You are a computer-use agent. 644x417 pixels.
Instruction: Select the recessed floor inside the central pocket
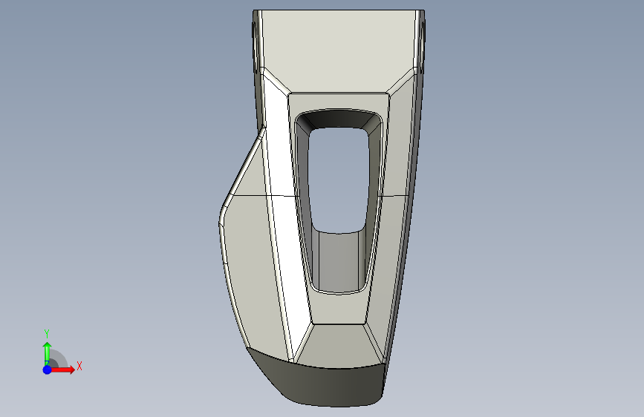[339, 262]
